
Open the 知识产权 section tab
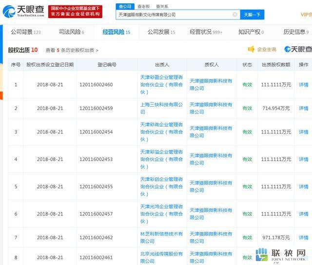pyautogui.click(x=251, y=32)
